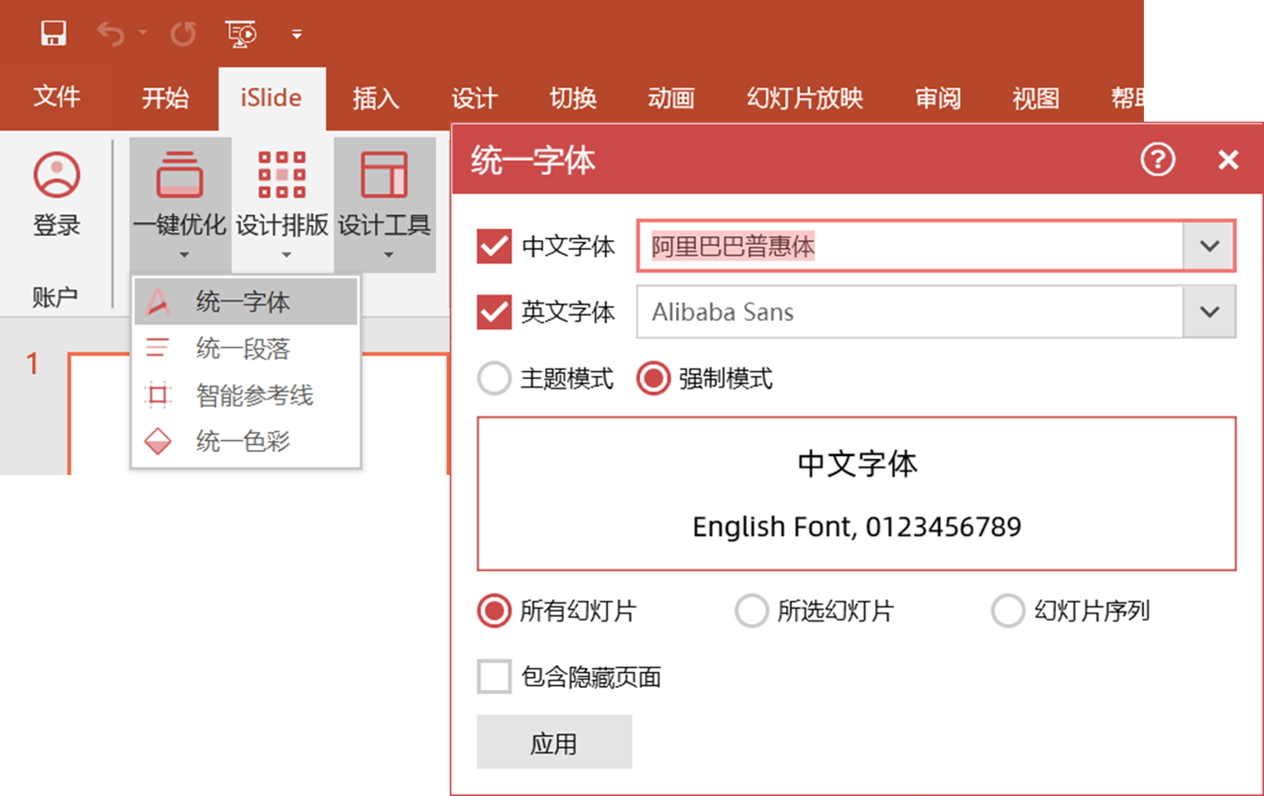The image size is (1264, 796).
Task: Open the 英文字体 font dropdown arrow
Action: click(x=1210, y=312)
